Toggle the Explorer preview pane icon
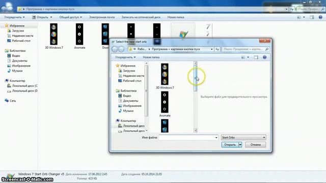 click(x=312, y=17)
